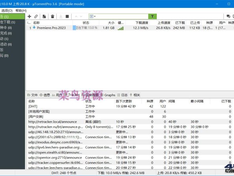Select the udp://opentor.org:2710/announce tracker row

point(130,157)
